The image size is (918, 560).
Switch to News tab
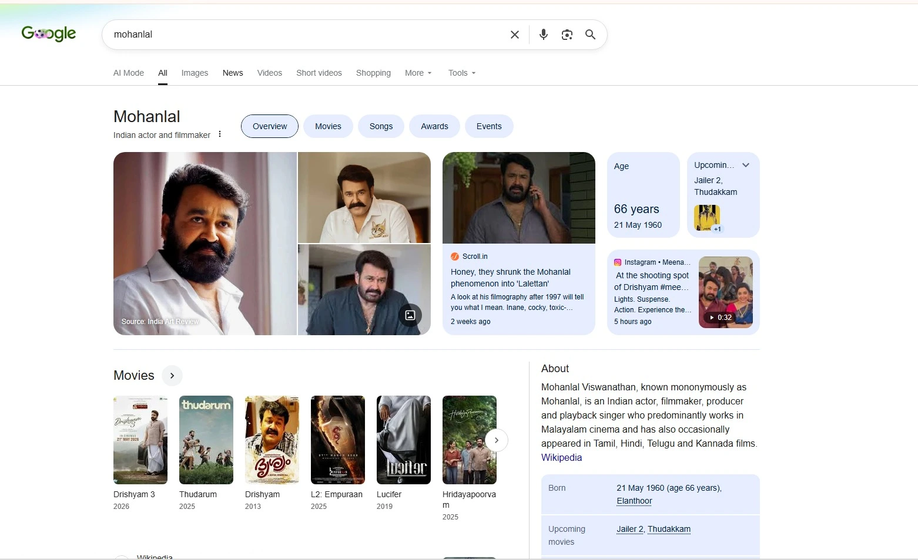(x=233, y=73)
